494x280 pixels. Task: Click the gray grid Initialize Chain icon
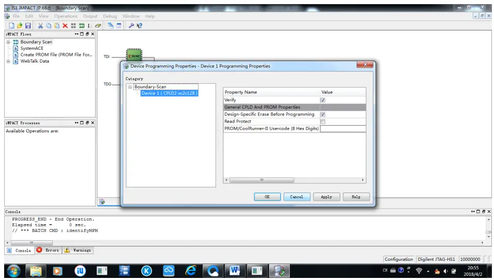point(74,25)
